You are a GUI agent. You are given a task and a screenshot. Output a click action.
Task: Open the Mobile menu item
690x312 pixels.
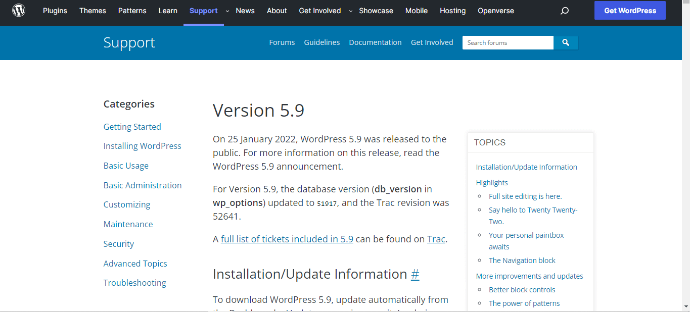tap(417, 11)
